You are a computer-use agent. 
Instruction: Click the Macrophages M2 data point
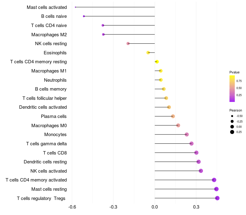point(103,34)
